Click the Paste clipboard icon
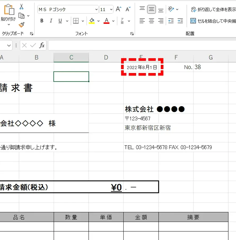 click(x=9, y=10)
